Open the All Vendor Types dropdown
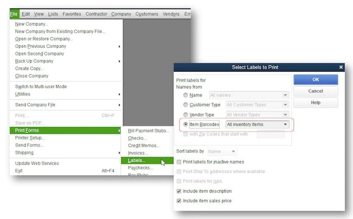The image size is (353, 219). pos(257,115)
